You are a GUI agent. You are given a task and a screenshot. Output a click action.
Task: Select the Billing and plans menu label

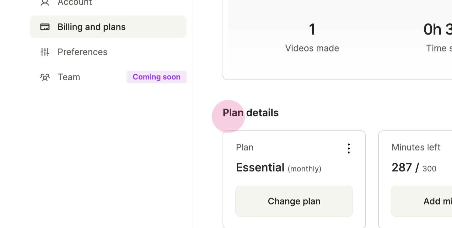(92, 27)
